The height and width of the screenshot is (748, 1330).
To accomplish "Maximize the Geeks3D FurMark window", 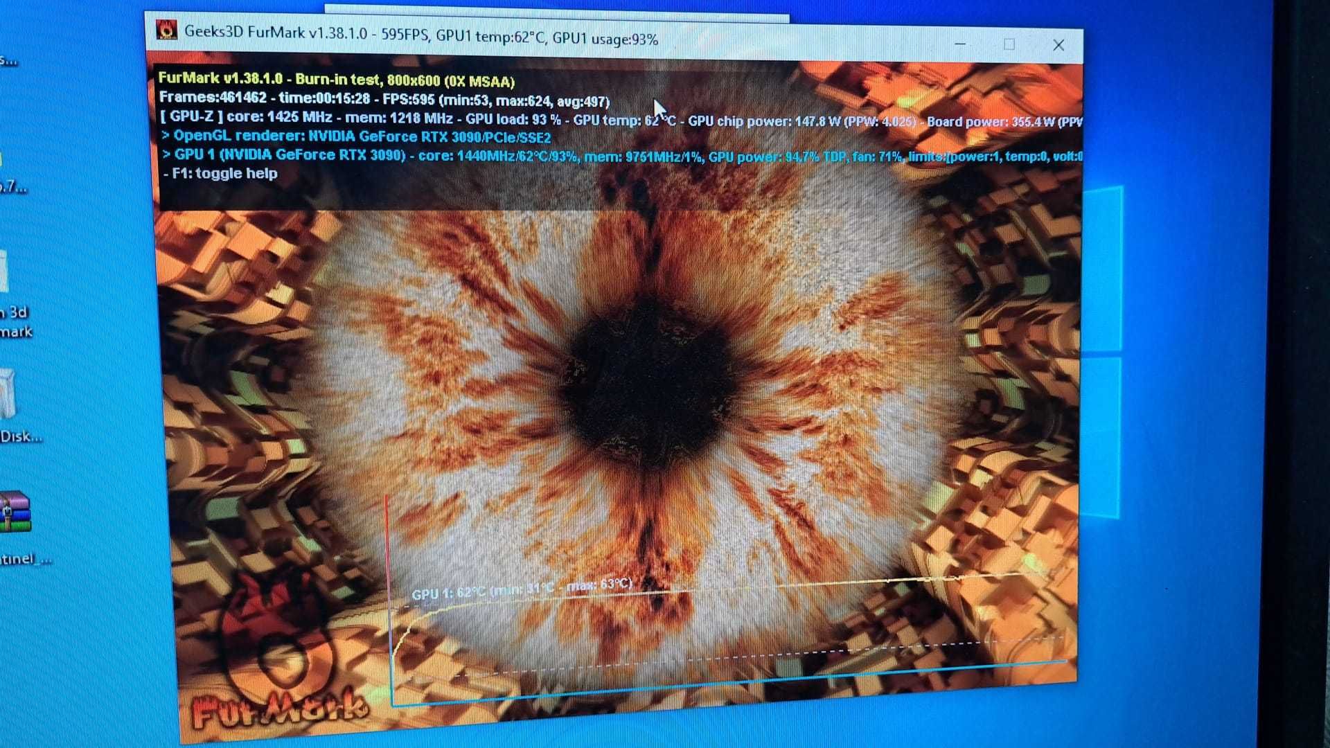I will [x=1009, y=45].
